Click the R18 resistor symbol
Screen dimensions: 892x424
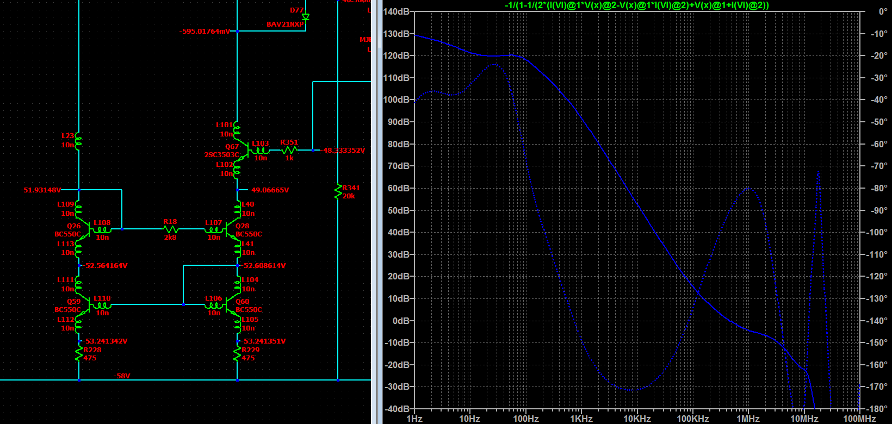click(x=170, y=229)
